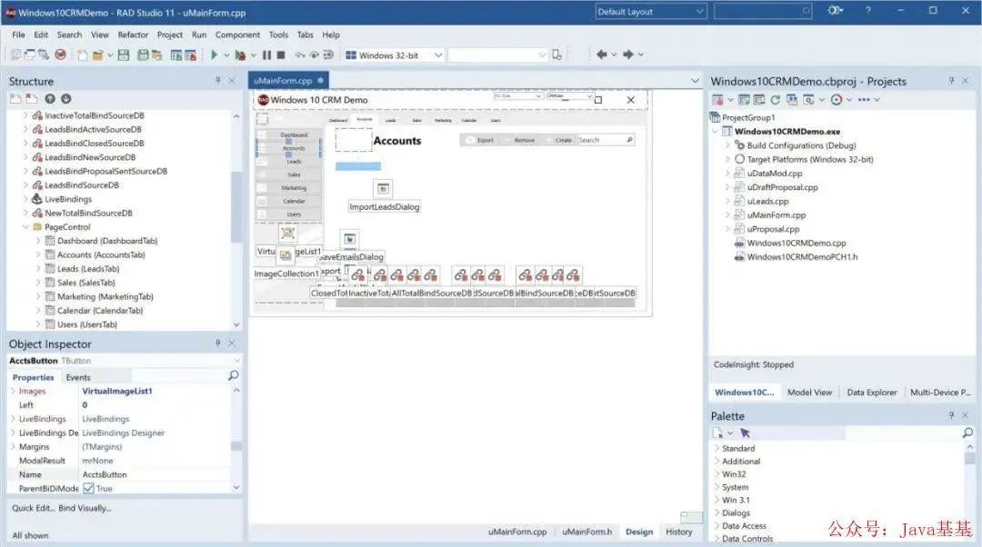Image resolution: width=982 pixels, height=547 pixels.
Task: Switch to the uMainForm.h tab
Action: coord(586,532)
